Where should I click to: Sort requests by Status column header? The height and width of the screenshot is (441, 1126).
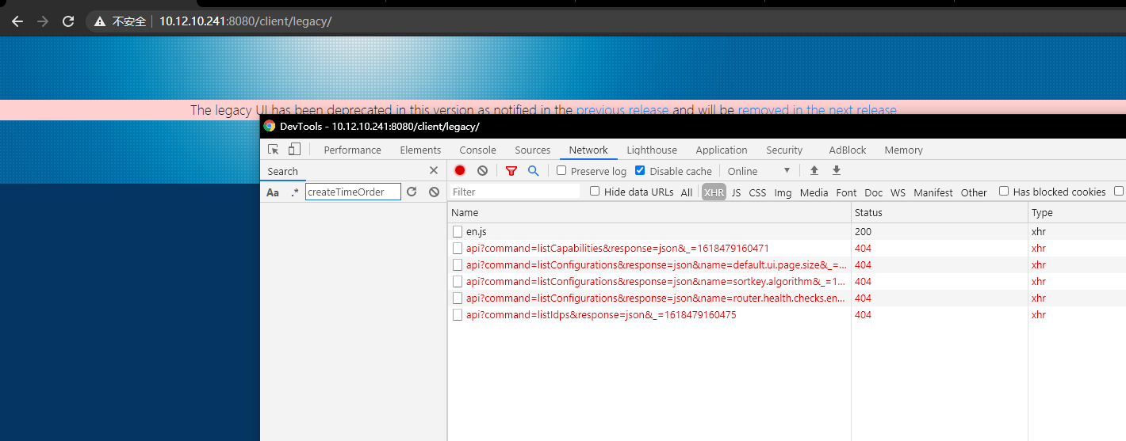[940, 212]
